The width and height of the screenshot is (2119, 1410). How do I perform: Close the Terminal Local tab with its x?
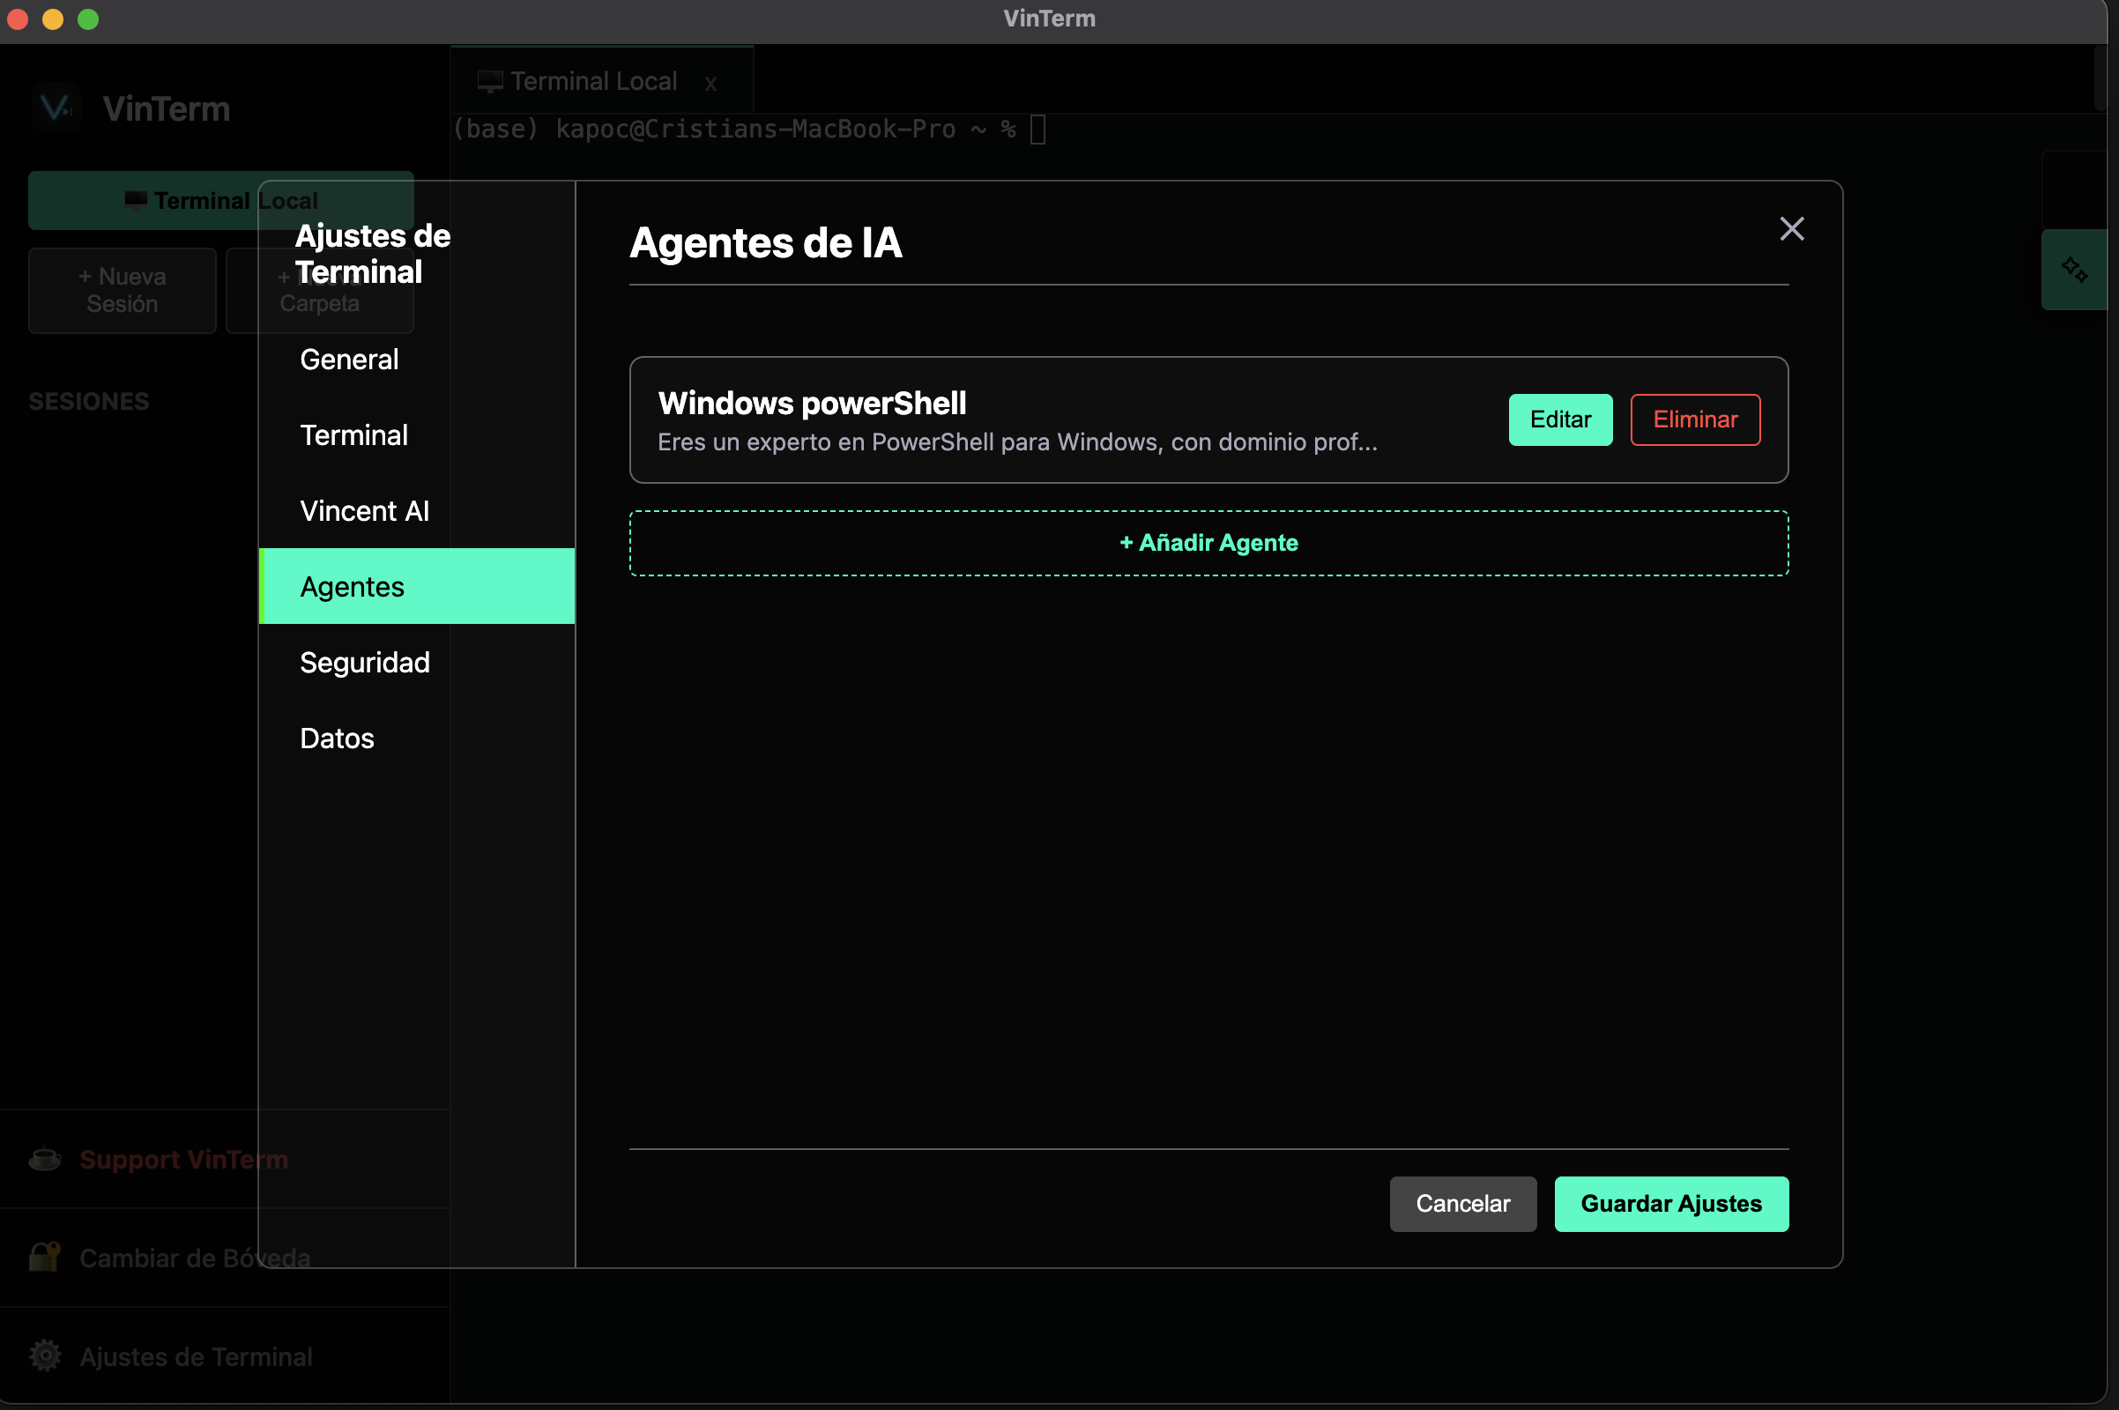tap(710, 83)
